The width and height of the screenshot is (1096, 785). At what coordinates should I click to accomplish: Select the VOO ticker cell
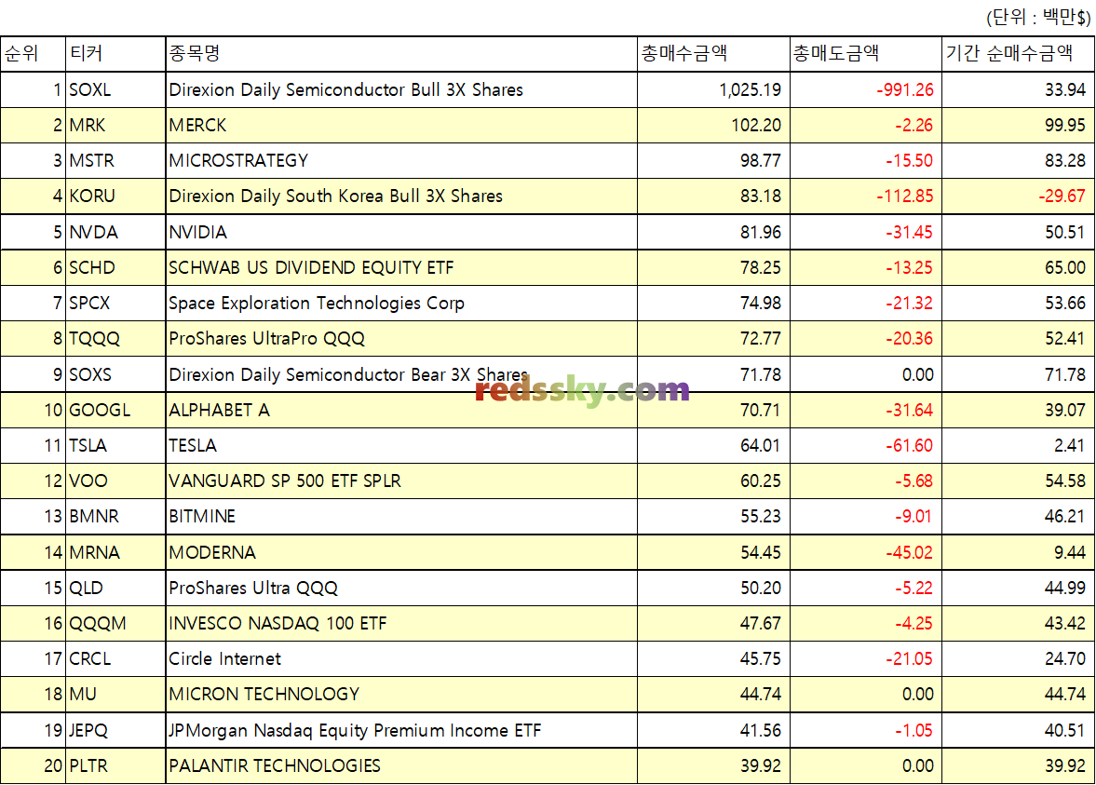pyautogui.click(x=115, y=480)
